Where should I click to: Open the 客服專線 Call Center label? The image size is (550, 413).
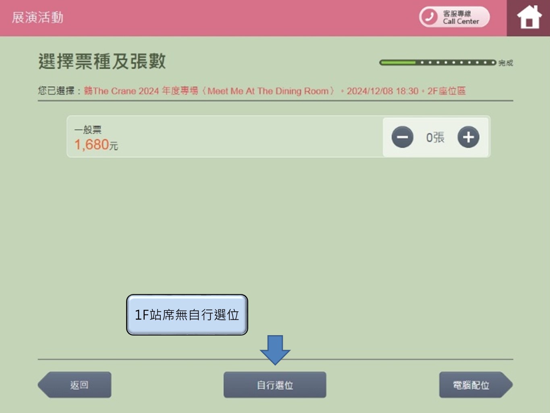coord(461,17)
